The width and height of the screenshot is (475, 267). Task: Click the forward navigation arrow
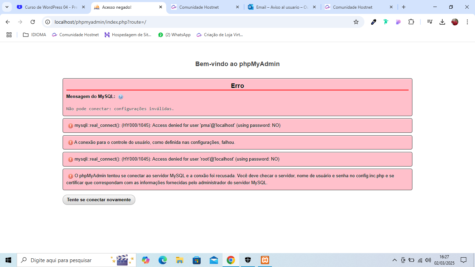point(20,22)
